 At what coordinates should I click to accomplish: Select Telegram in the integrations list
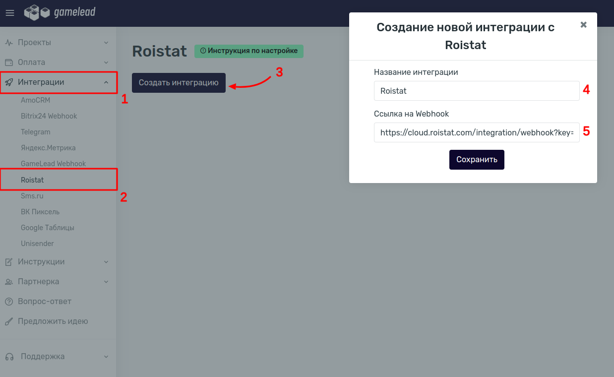pyautogui.click(x=35, y=132)
